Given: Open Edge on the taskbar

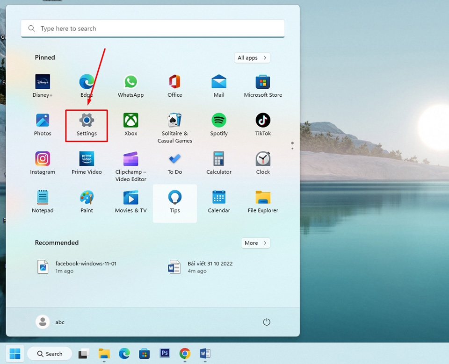Looking at the screenshot, I should (x=124, y=354).
